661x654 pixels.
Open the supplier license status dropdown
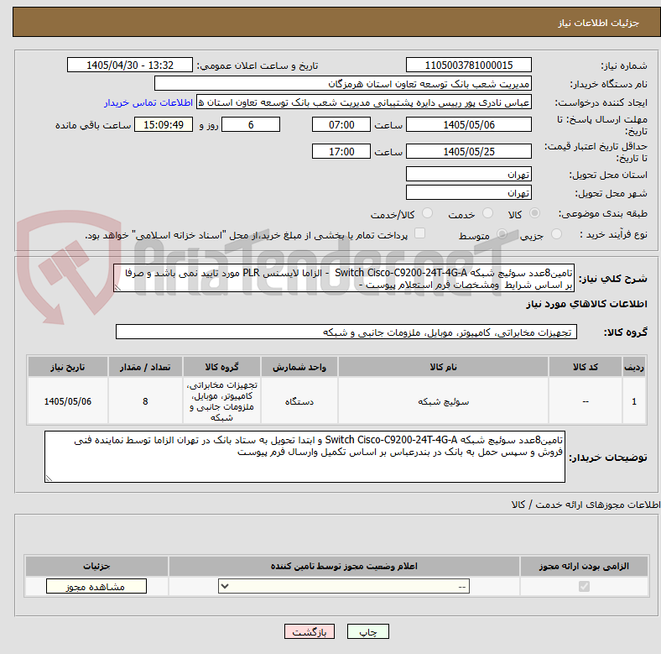pyautogui.click(x=344, y=586)
